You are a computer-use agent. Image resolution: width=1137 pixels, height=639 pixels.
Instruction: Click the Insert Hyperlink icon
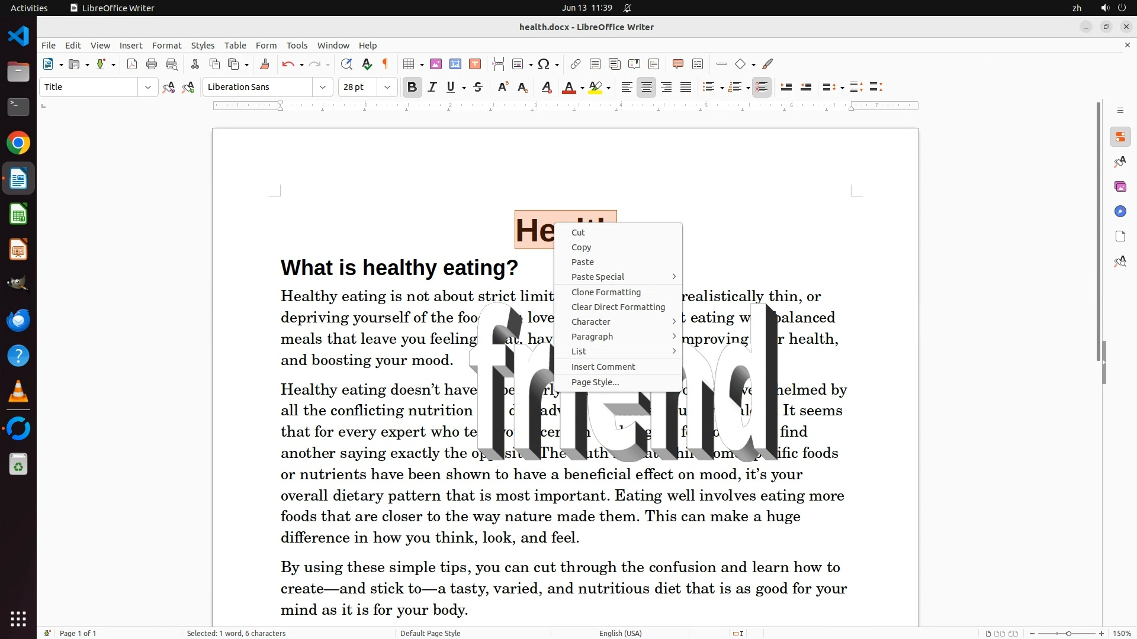pos(575,64)
